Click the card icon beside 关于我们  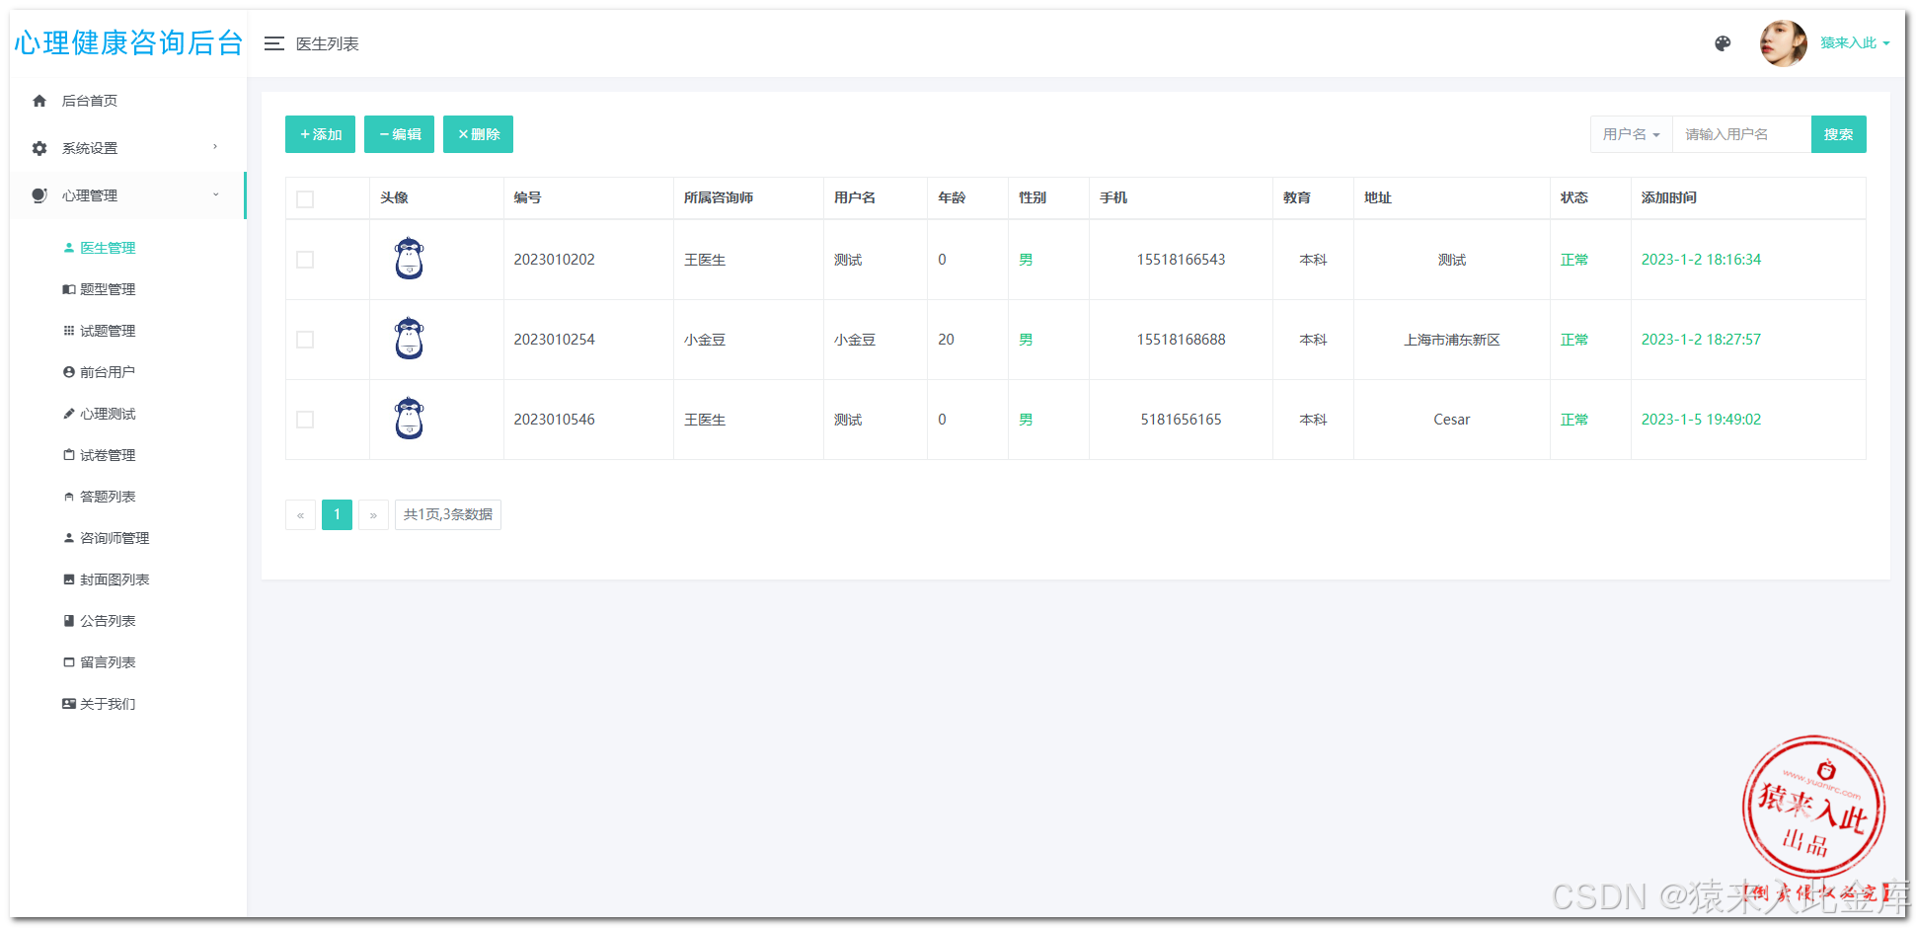coord(69,704)
